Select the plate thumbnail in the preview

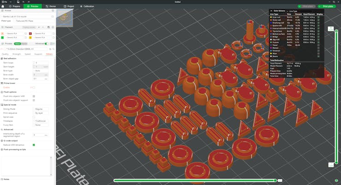(x=65, y=18)
